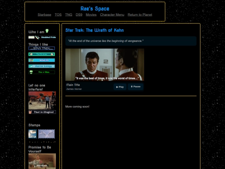Screen dimensions: 225x169
Task: Click the blue blinkie with wavy colored icon
Action: pyautogui.click(x=42, y=60)
